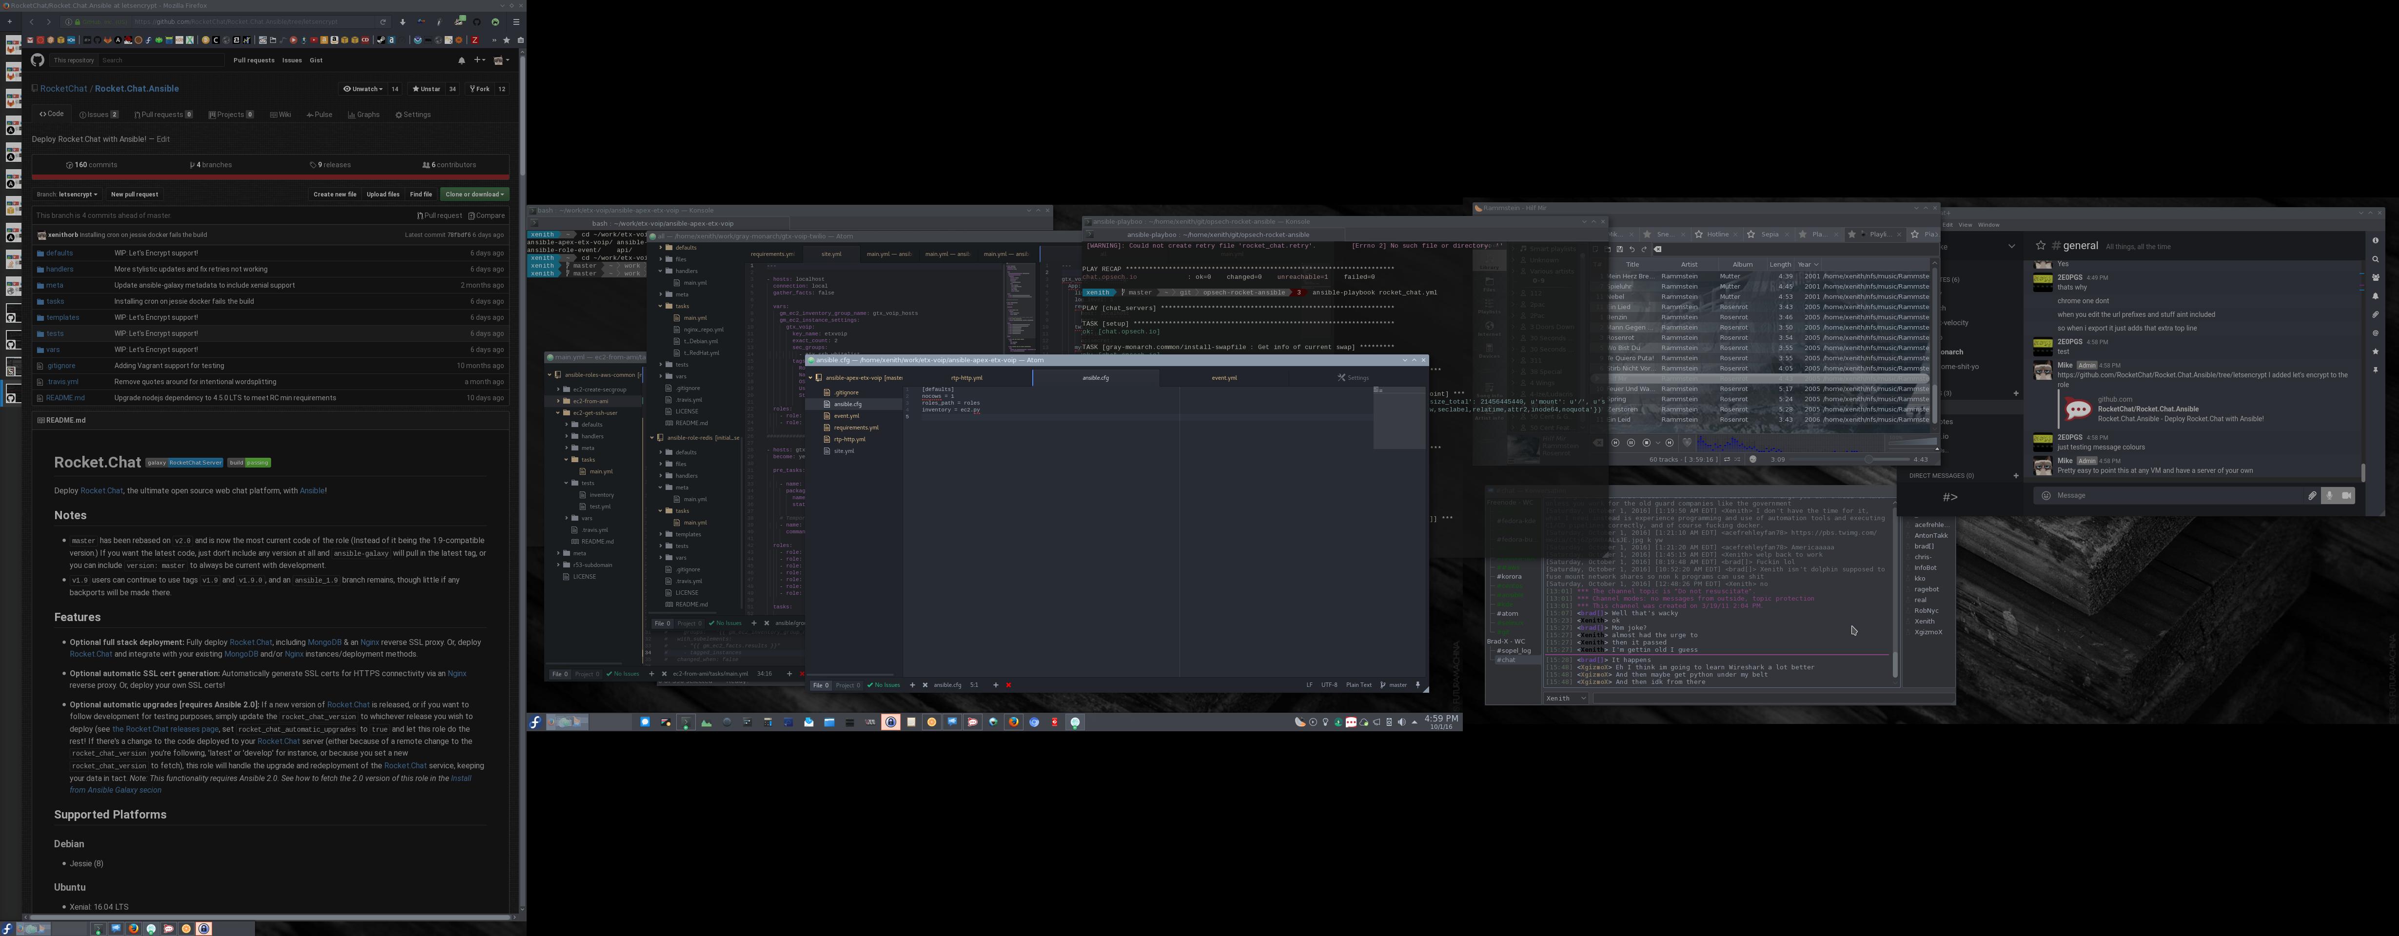Show Rocket.Chat members list icon

2376,277
